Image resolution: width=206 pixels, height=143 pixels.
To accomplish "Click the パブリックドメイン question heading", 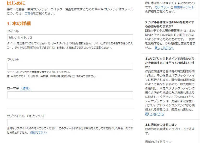I will pyautogui.click(x=170, y=63).
